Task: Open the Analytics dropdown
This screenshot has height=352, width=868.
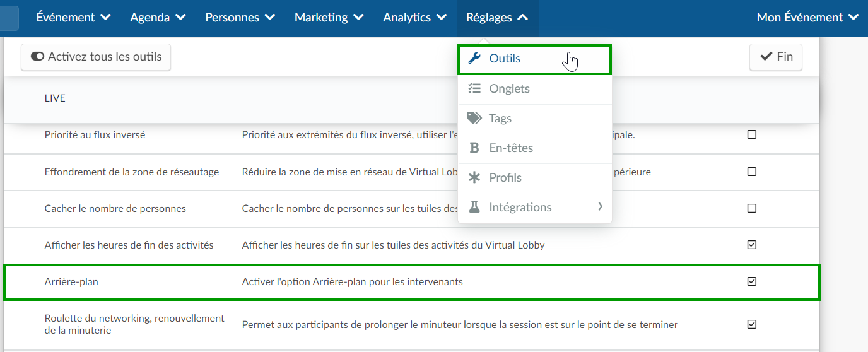Action: (x=414, y=18)
